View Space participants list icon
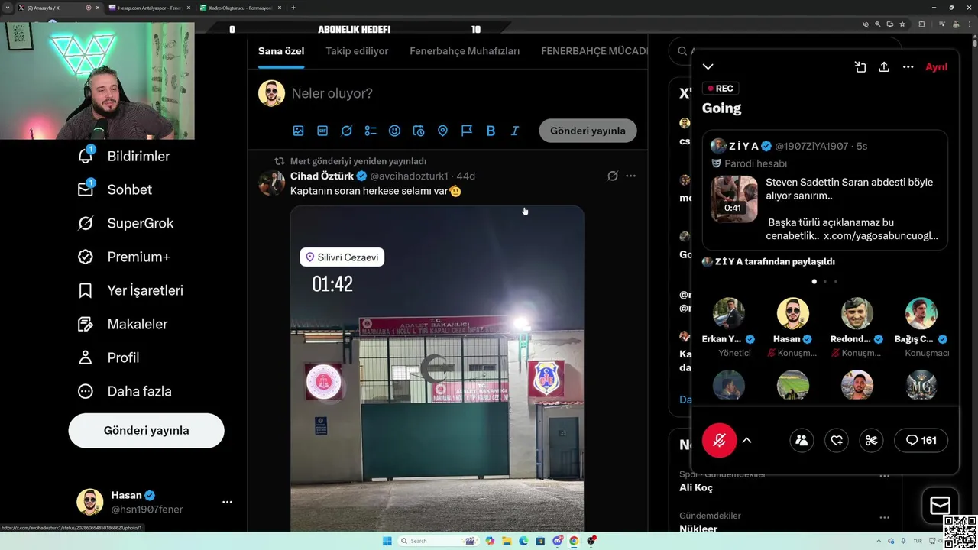Image resolution: width=978 pixels, height=550 pixels. (802, 440)
